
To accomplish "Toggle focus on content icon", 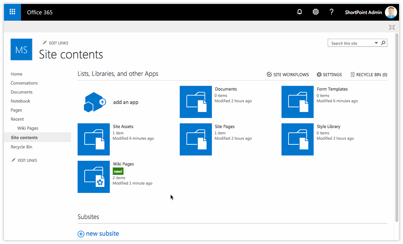I will (x=392, y=27).
